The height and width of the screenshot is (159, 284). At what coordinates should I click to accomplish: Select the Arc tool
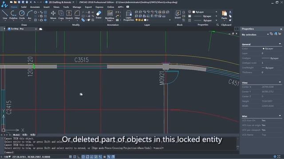tap(30, 15)
